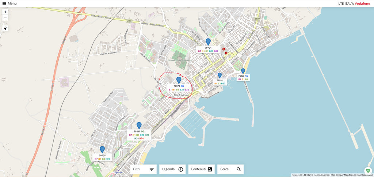Click tower ID 79724 label

point(208,48)
